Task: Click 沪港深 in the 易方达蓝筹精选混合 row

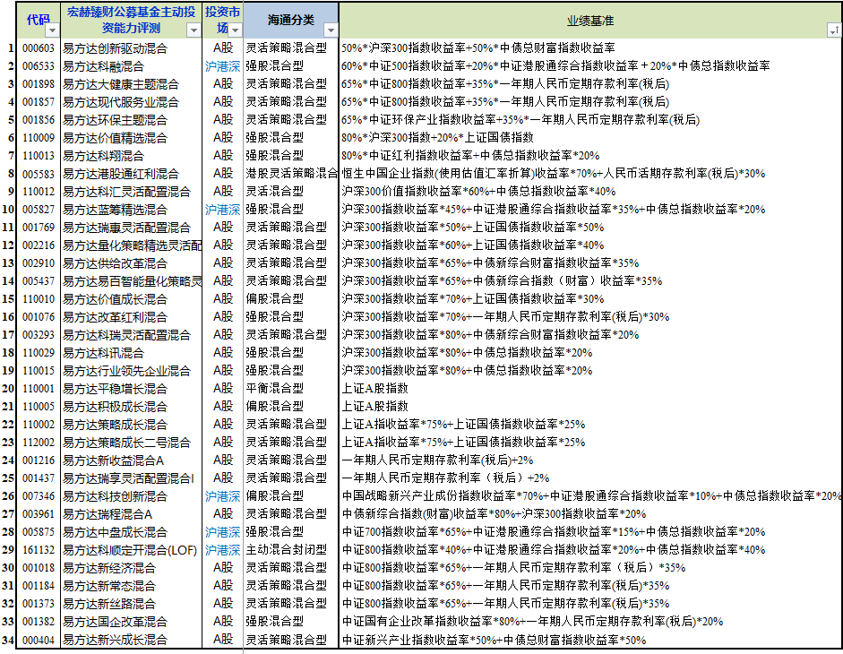Action: (222, 210)
